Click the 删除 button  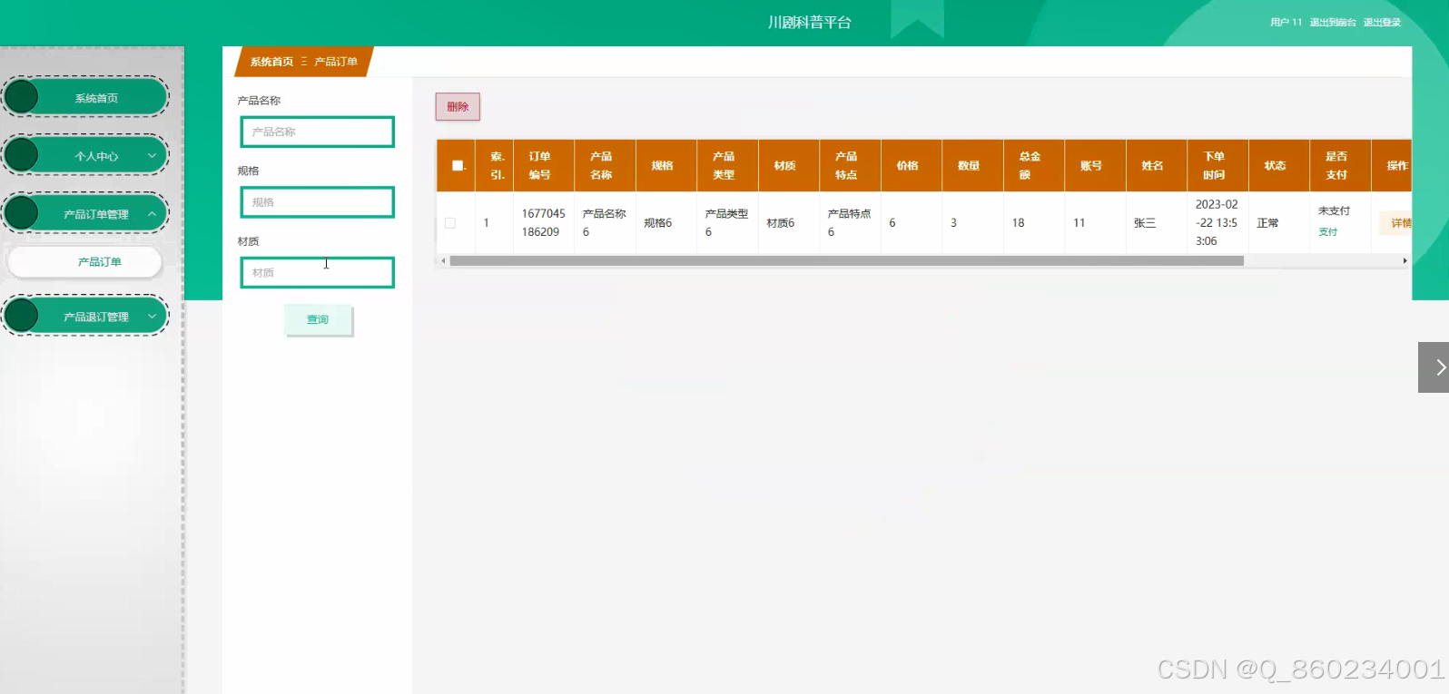tap(458, 107)
